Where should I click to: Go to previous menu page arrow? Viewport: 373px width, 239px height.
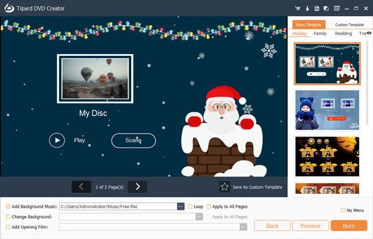[x=81, y=187]
